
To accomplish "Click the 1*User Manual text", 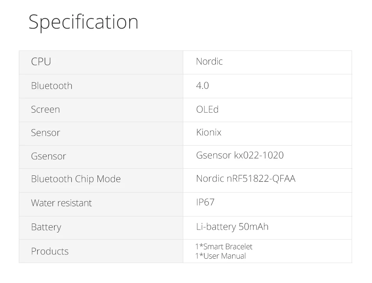I will coord(220,256).
